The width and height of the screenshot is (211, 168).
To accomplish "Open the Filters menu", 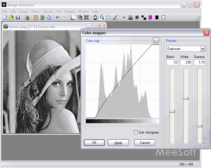I will pyautogui.click(x=36, y=11).
